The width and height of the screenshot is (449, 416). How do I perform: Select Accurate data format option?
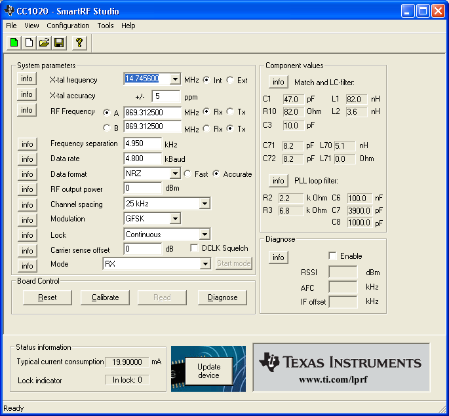click(216, 174)
